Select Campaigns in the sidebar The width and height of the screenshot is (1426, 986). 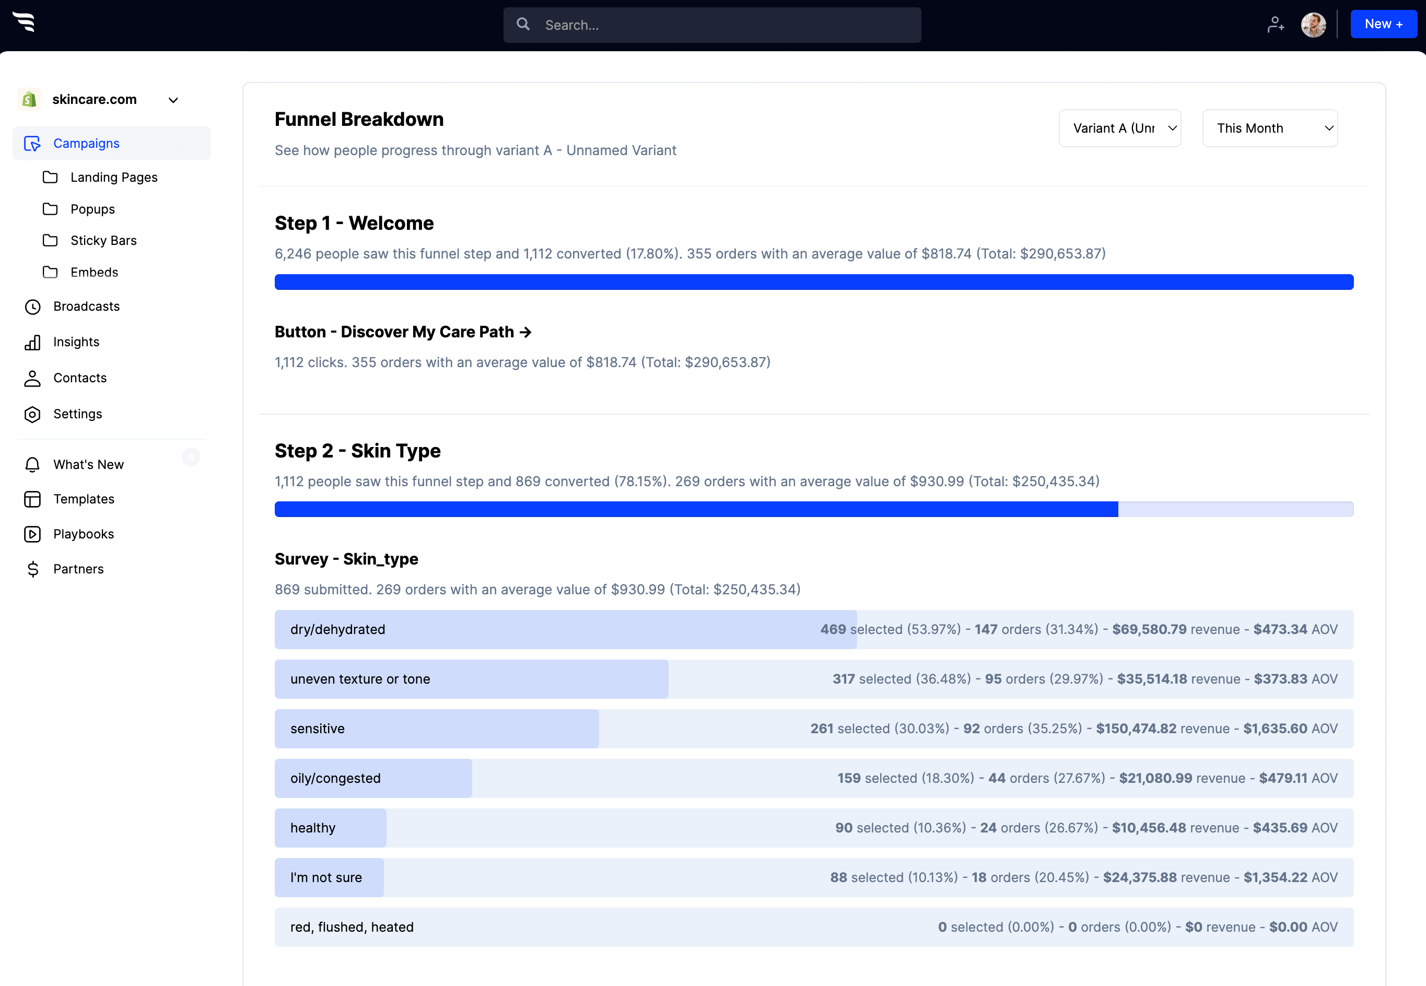(87, 143)
